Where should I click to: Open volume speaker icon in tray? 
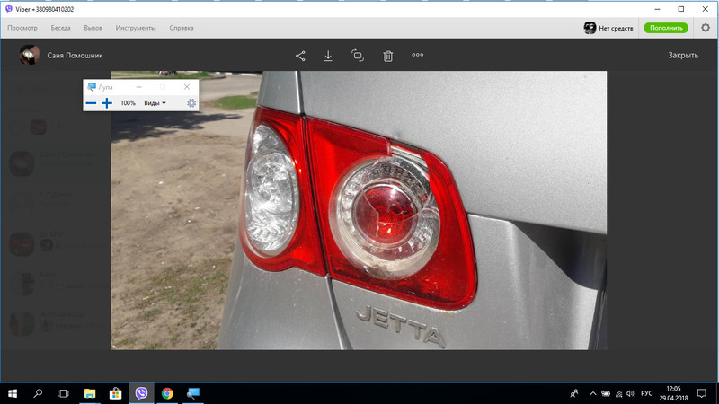(631, 393)
